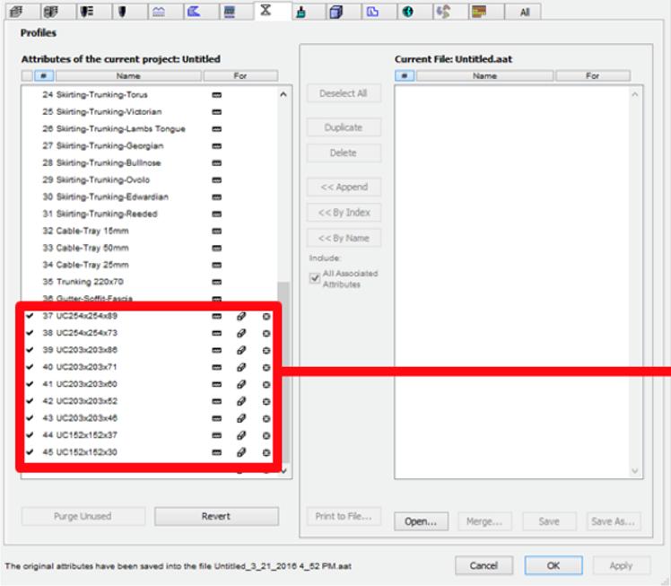
Task: Click the beam icon on row UC254x254x73
Action: [x=241, y=333]
